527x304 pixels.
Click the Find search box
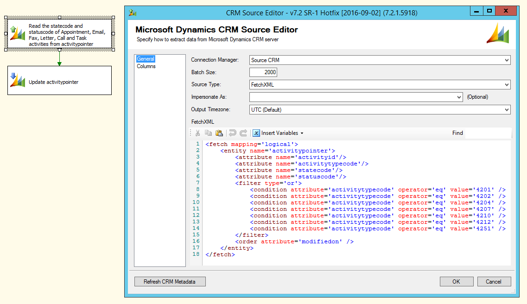[x=489, y=133]
